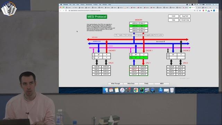Screen dimensions: 222x125
Task: Click the bug free! button
Action: click(185, 16)
